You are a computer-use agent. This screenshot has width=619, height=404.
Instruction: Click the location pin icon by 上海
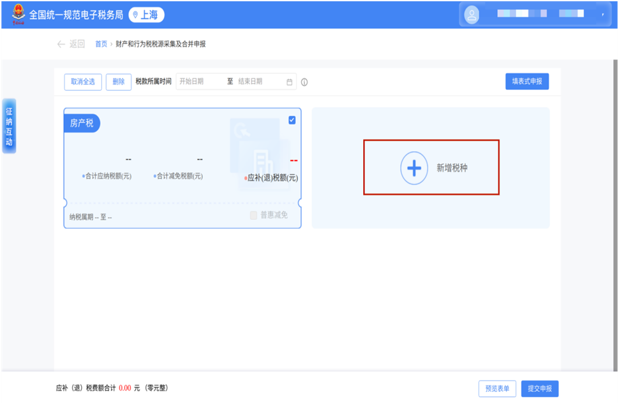point(135,15)
